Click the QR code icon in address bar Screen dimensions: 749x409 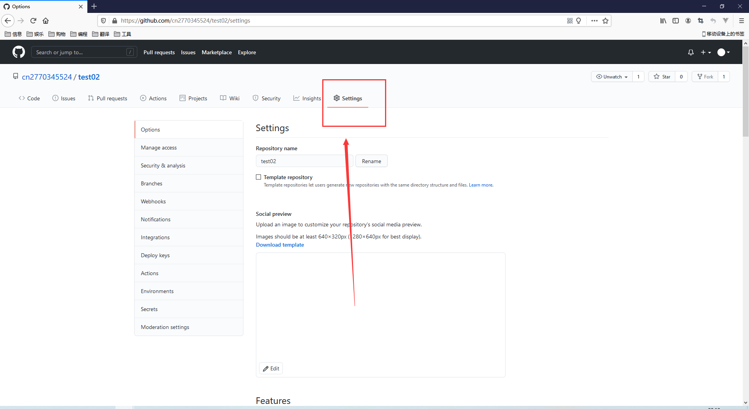tap(570, 21)
